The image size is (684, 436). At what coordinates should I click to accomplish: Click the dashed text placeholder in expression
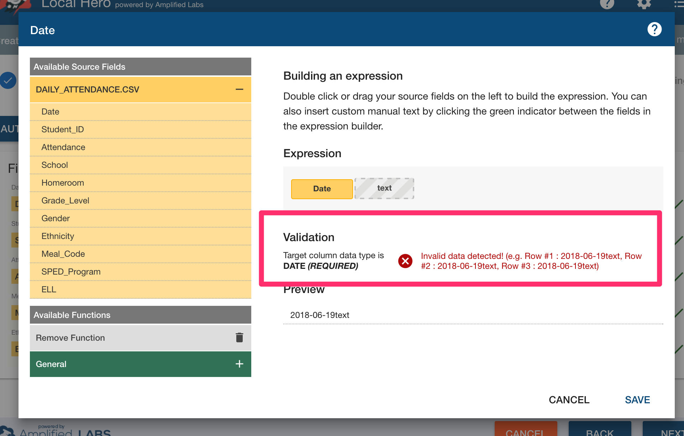384,188
